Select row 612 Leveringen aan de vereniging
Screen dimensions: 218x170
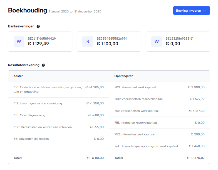(x=58, y=103)
